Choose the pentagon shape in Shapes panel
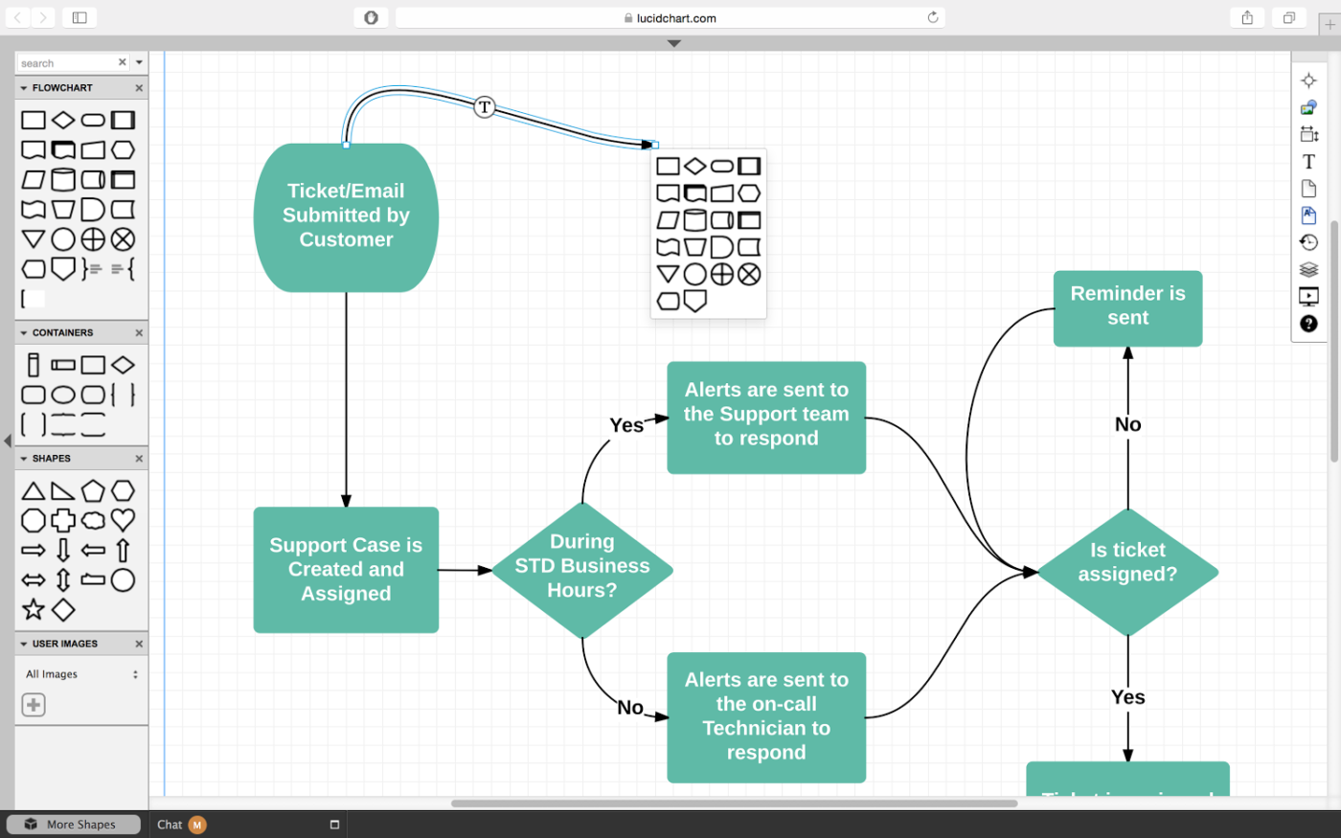This screenshot has height=838, width=1341. 93,490
